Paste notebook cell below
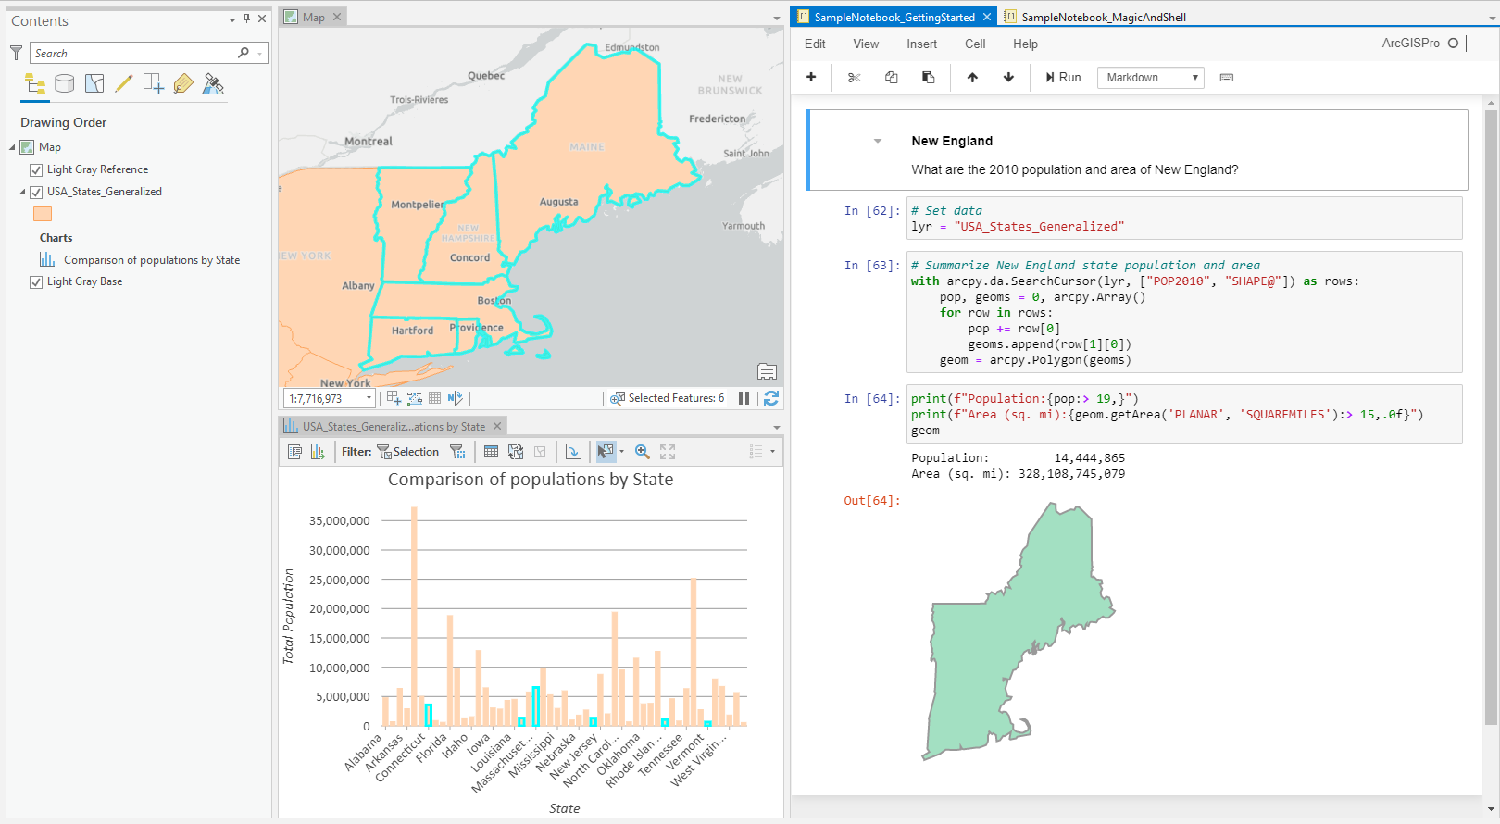 928,78
